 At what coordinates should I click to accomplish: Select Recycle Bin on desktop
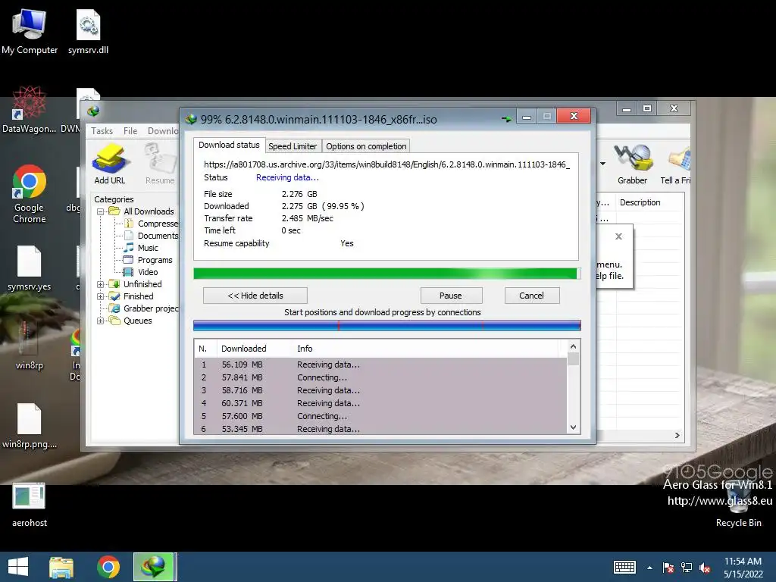coord(738,504)
